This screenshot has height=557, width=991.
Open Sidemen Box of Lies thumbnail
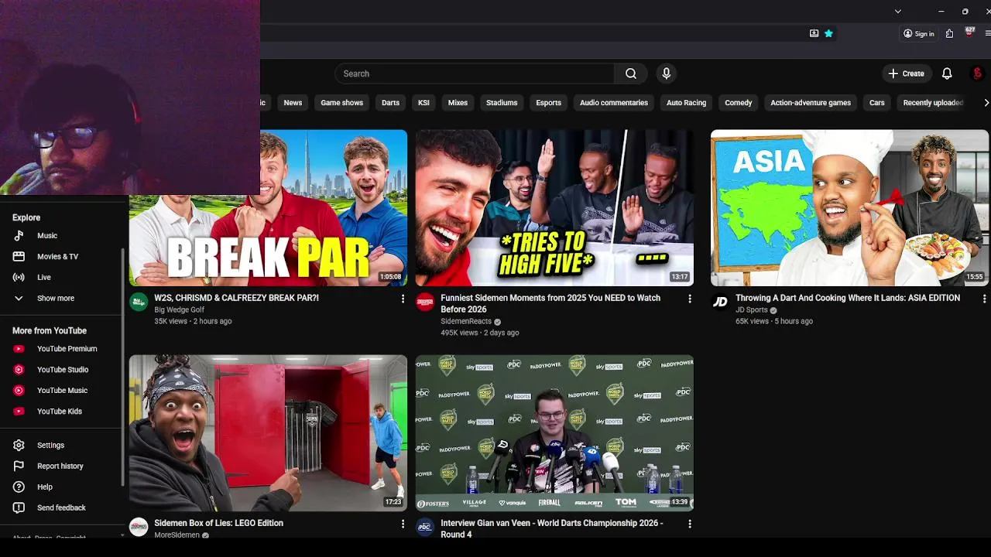[268, 432]
